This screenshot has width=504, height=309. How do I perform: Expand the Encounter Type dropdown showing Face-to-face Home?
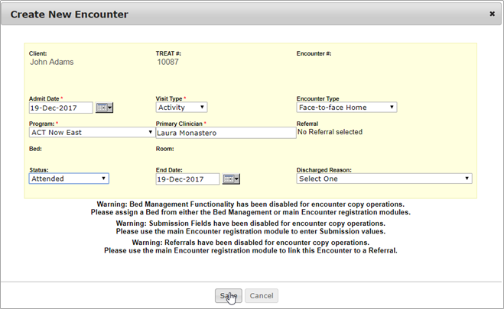tap(346, 107)
